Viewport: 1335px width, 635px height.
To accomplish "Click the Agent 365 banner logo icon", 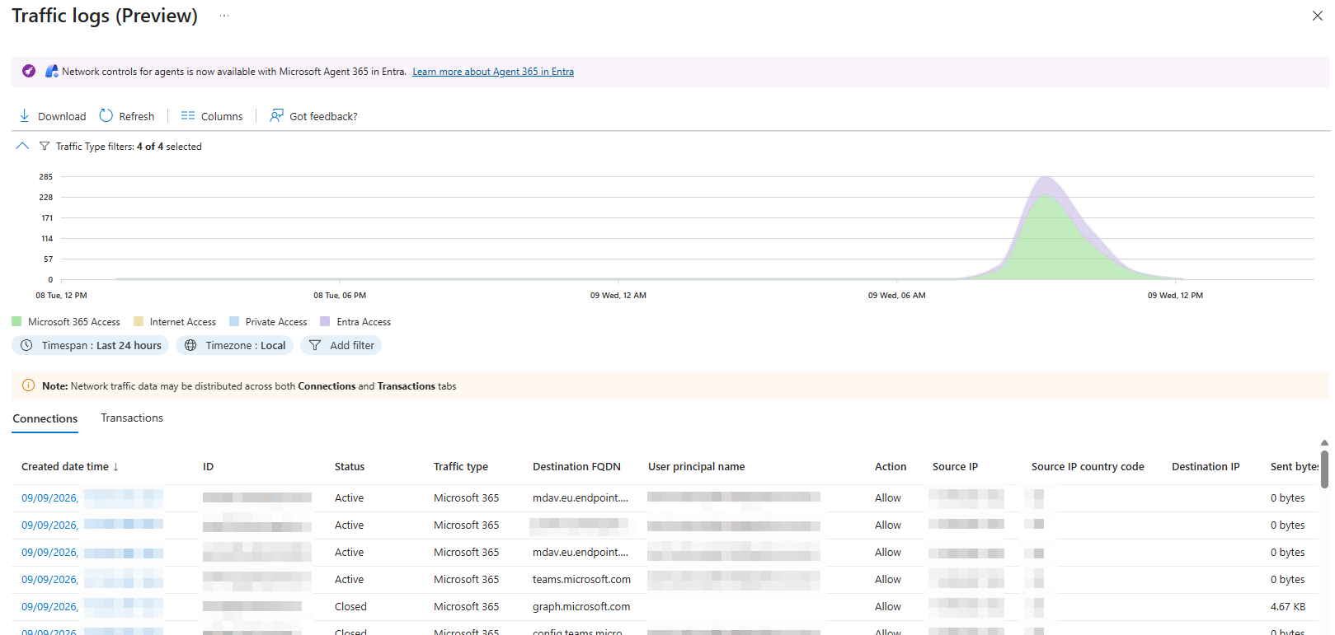I will [52, 71].
